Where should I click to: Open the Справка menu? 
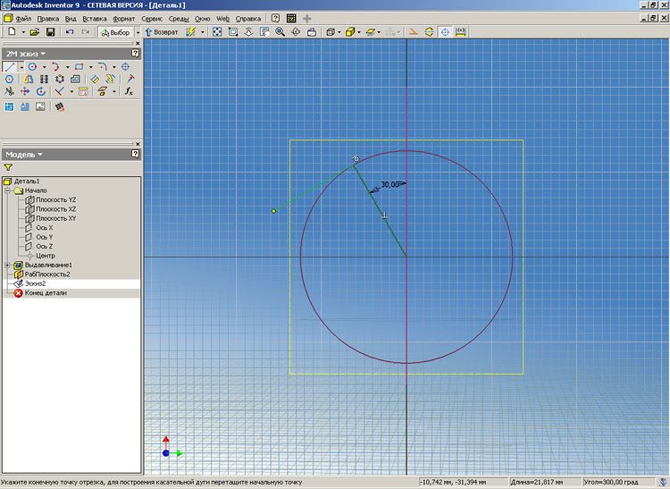pos(247,19)
